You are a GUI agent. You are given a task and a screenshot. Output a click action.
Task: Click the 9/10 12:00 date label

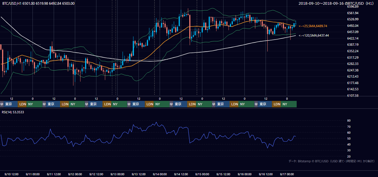(11, 174)
